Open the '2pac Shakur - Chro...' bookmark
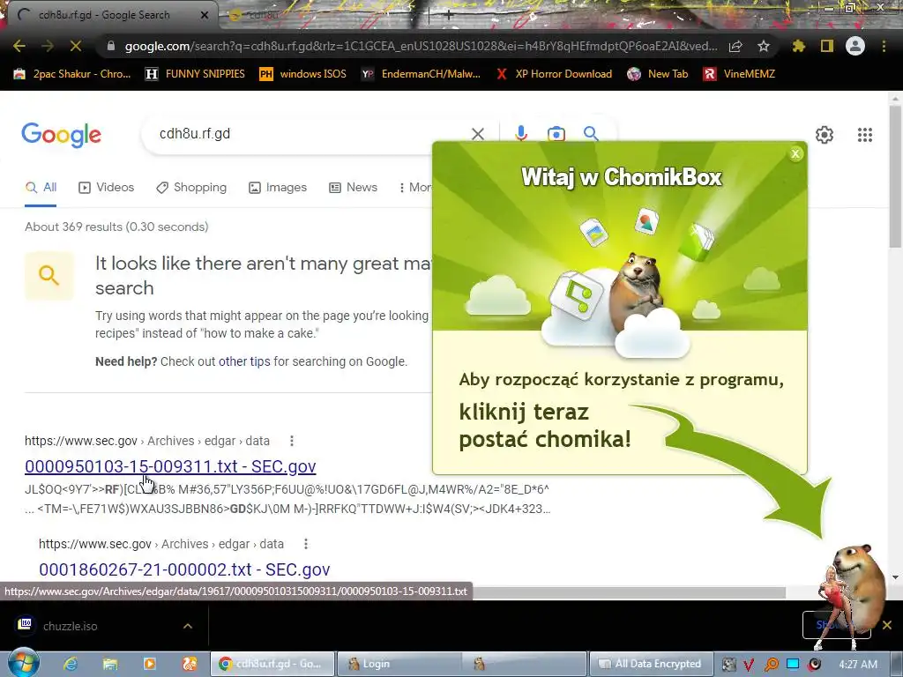The height and width of the screenshot is (677, 903). coord(72,74)
